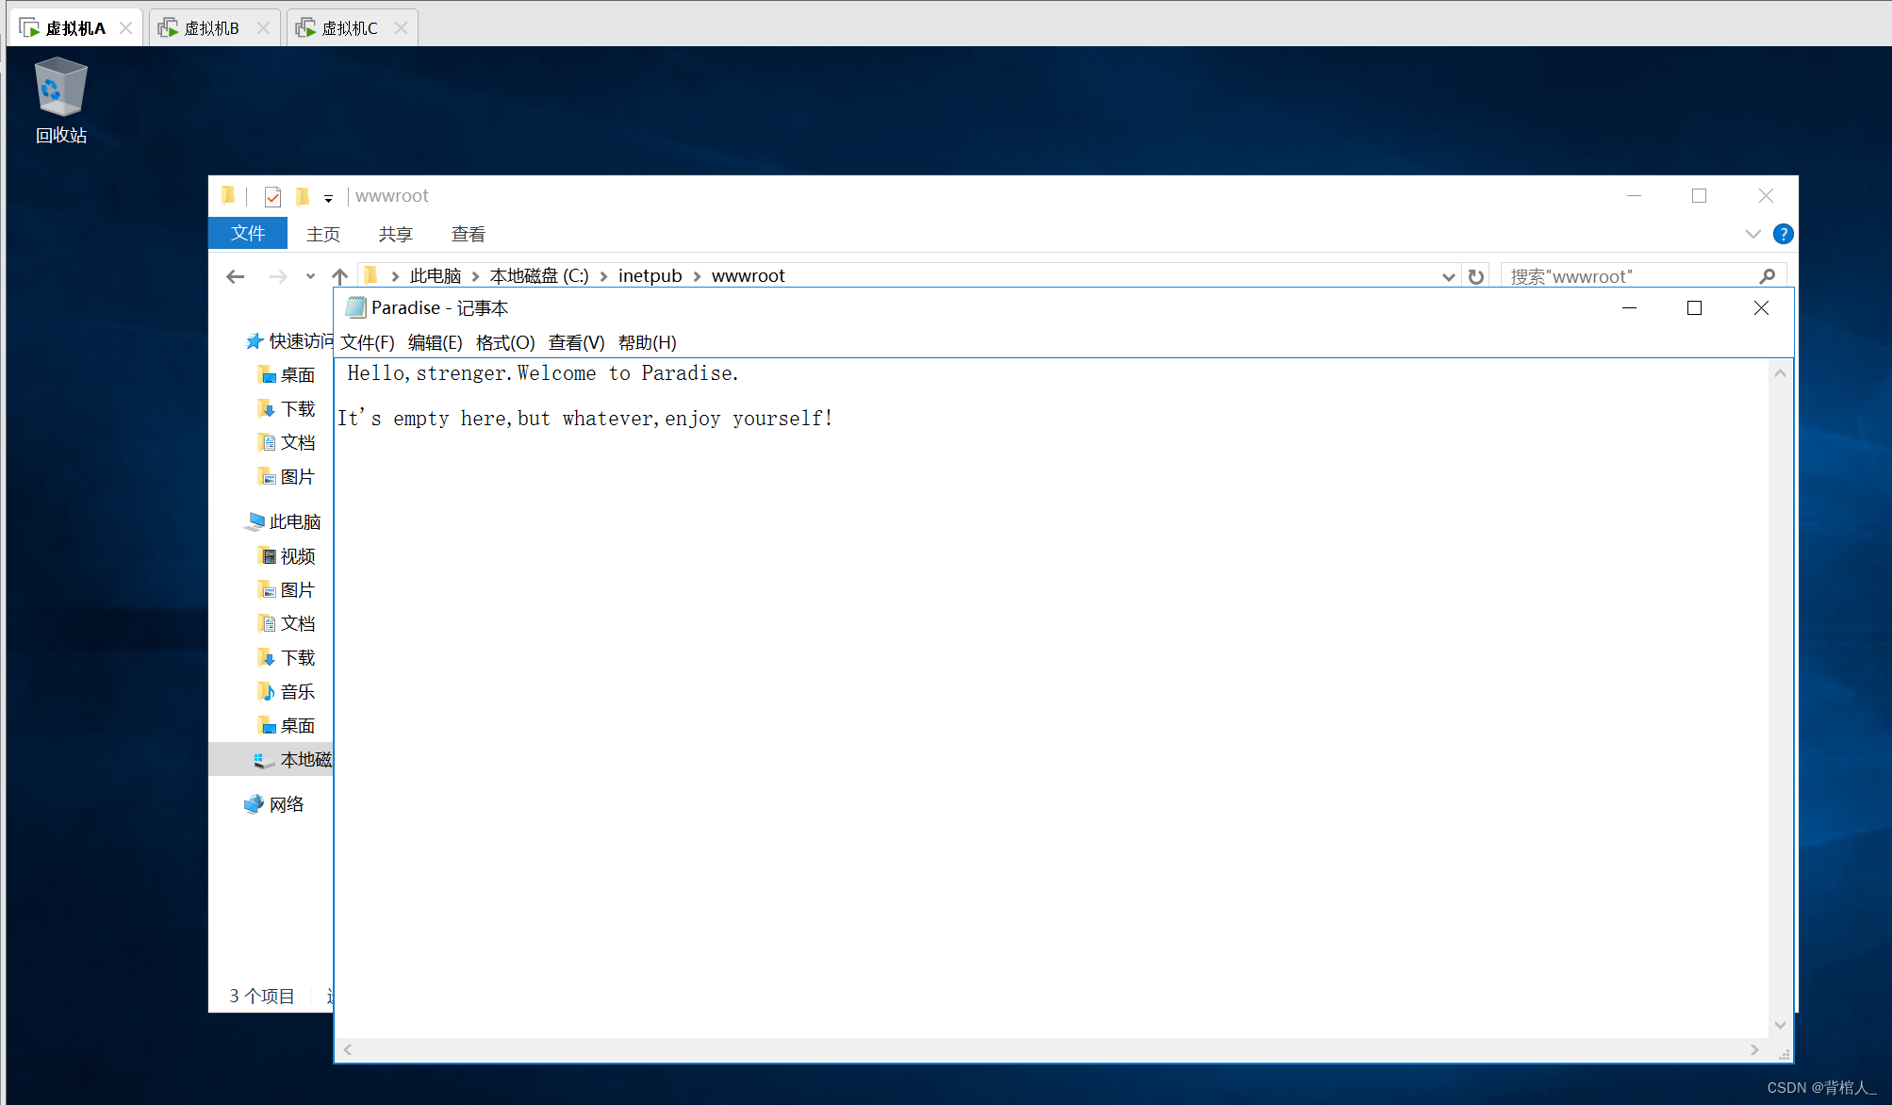The width and height of the screenshot is (1892, 1105).
Task: Open the recent locations dropdown arrow
Action: pos(310,276)
